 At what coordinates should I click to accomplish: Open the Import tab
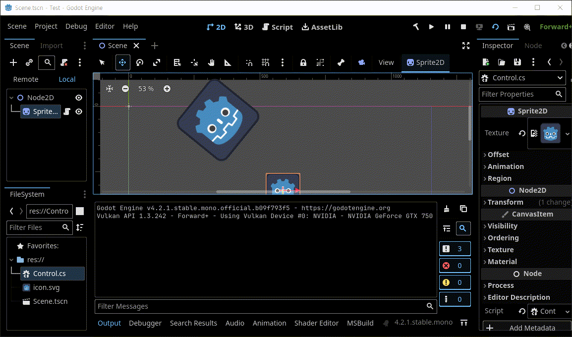pyautogui.click(x=52, y=46)
